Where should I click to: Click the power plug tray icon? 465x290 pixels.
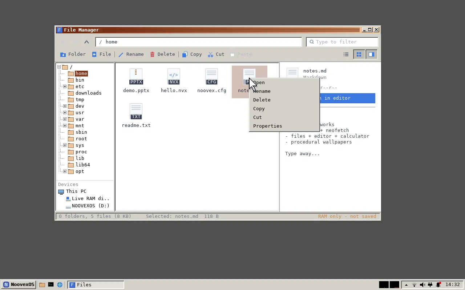430,285
